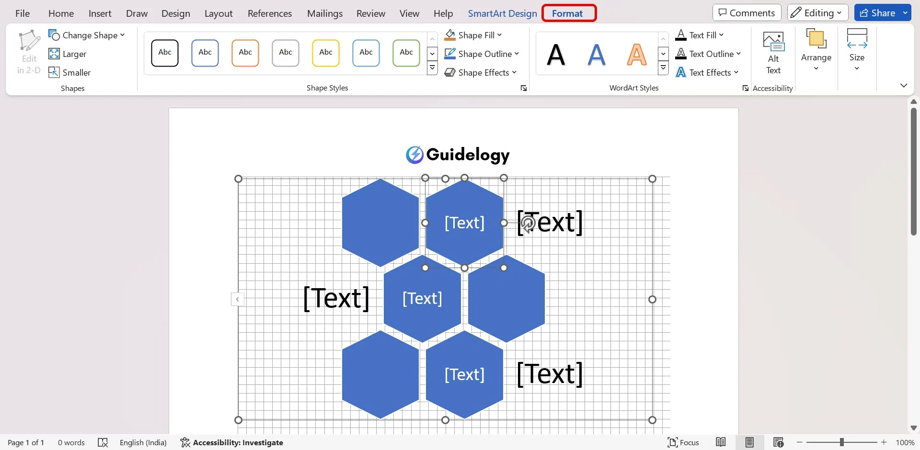Switch to the Format tab
Viewport: 920px width, 450px height.
pos(567,13)
